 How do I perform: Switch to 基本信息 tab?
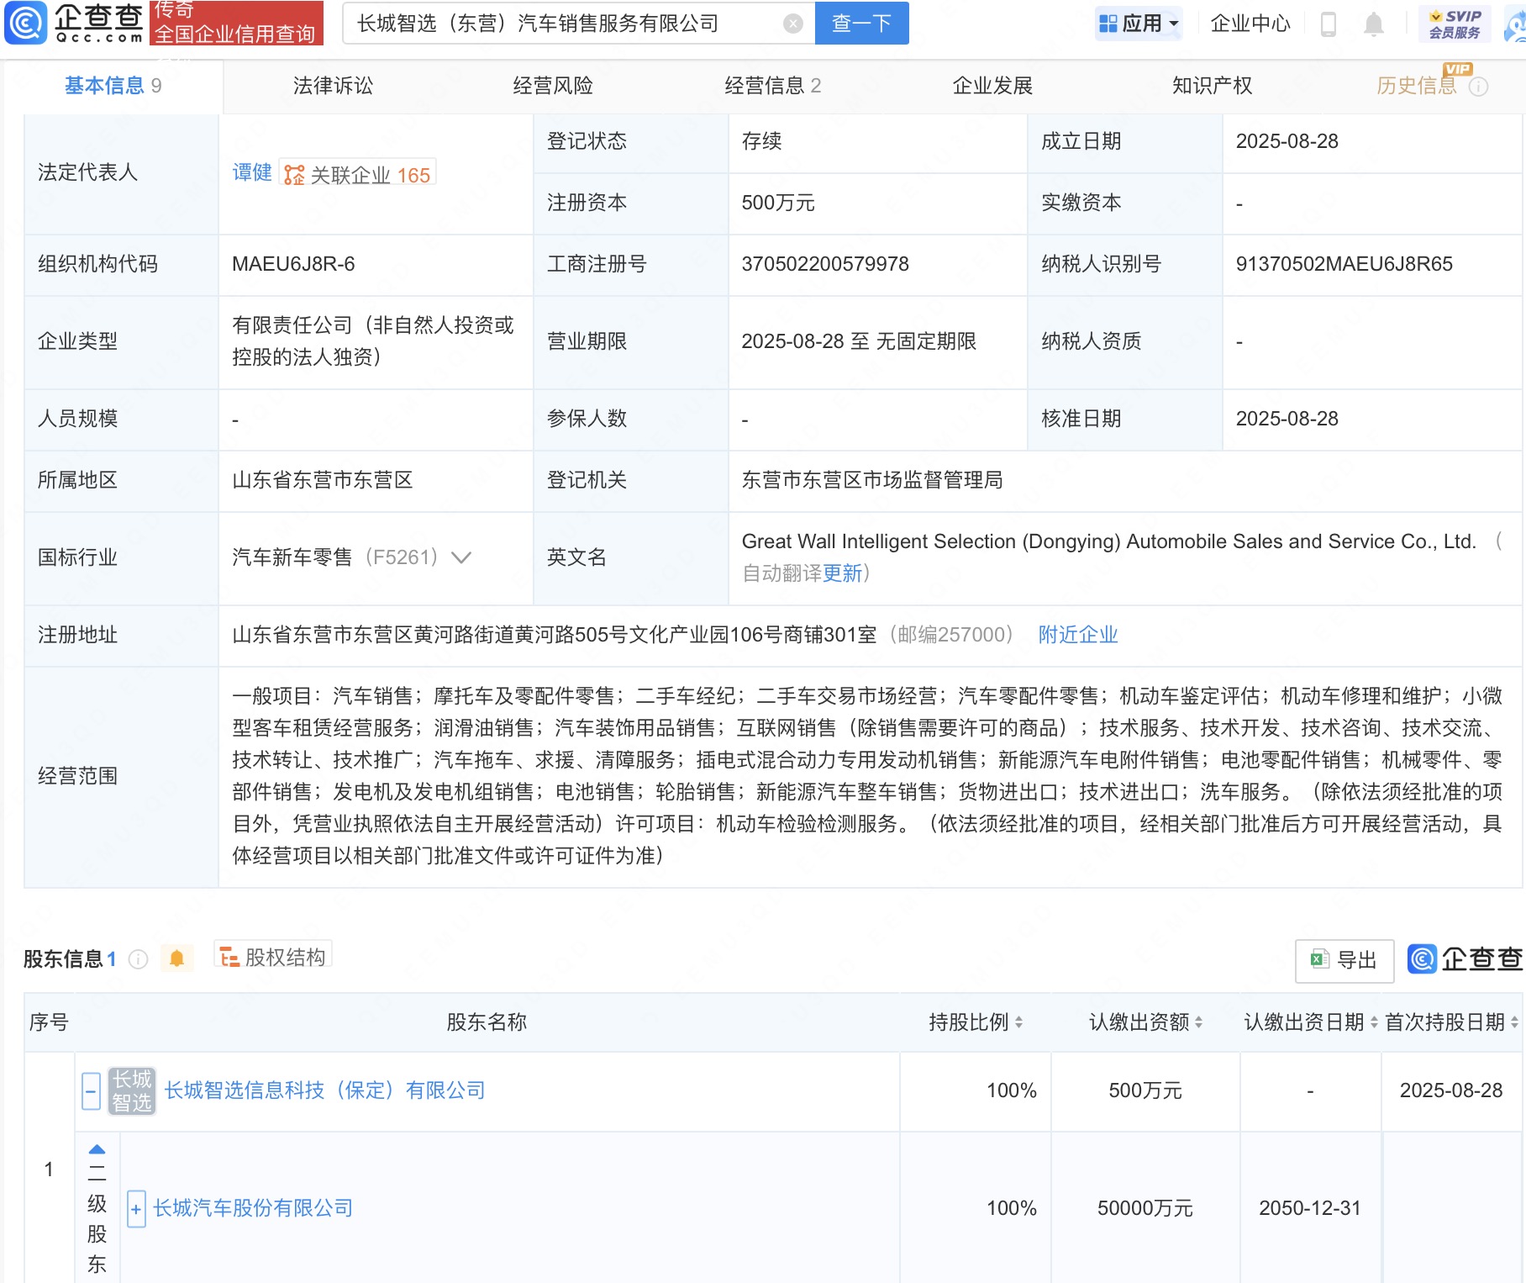click(113, 86)
